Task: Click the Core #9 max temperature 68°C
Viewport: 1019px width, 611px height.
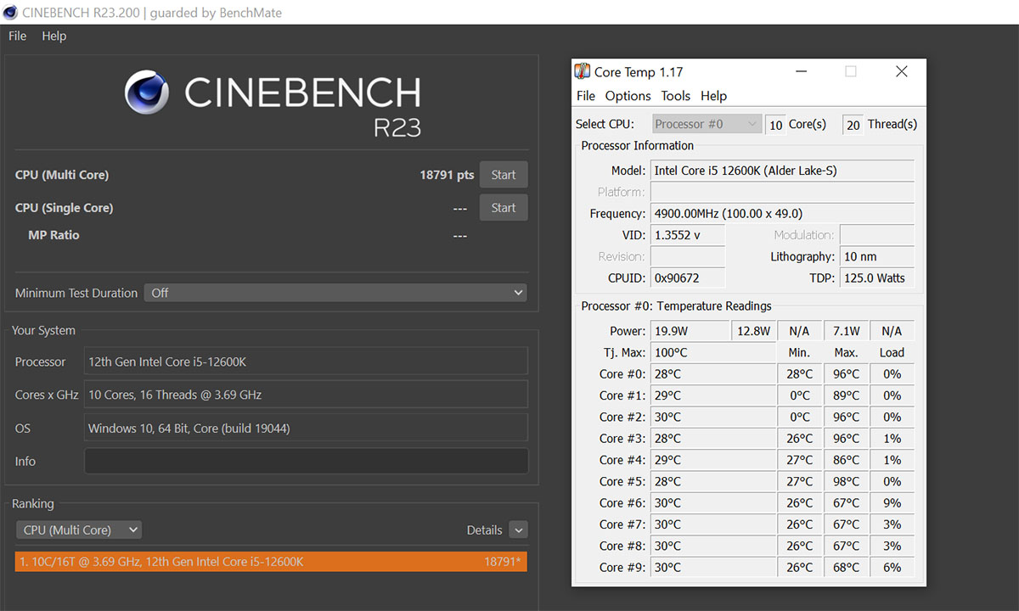Action: tap(847, 567)
